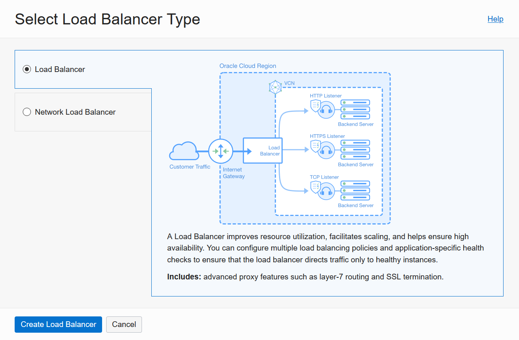519x340 pixels.
Task: Click the Backend Server stack under TCP Listener
Action: 355,190
